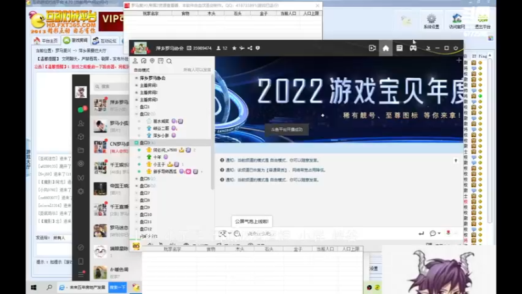Select user 十年 in the 盘口3 channel
The width and height of the screenshot is (522, 294).
[x=157, y=157]
